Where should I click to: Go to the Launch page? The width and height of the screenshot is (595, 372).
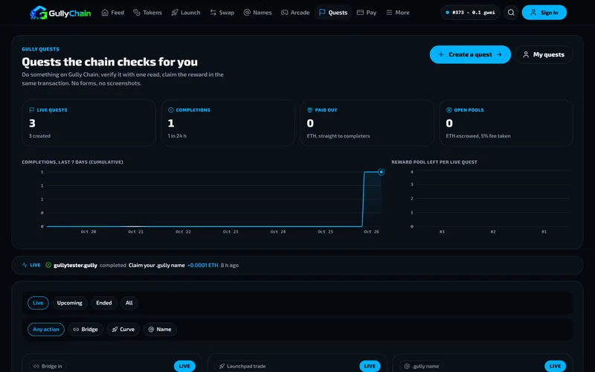click(x=185, y=13)
